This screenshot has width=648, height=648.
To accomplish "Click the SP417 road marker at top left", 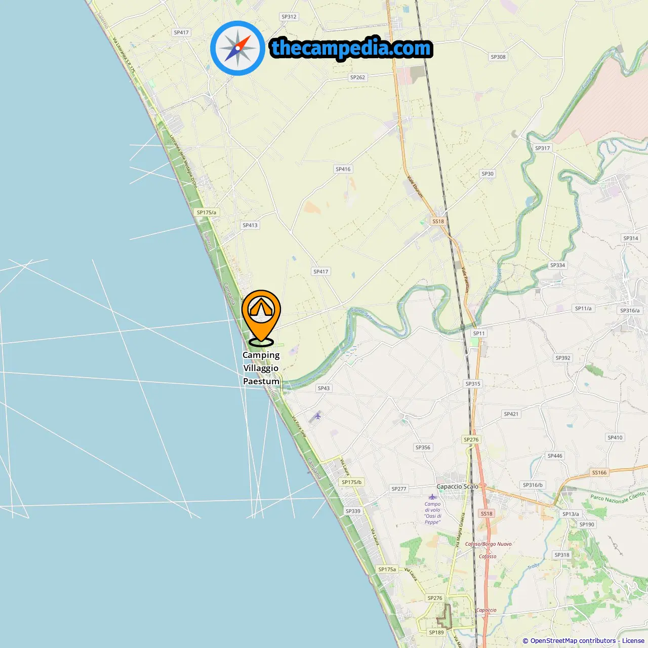I will pos(181,32).
